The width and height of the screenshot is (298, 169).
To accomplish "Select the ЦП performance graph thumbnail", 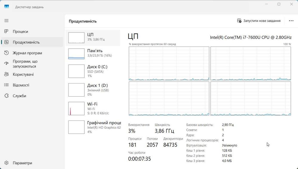I will 76,38.
